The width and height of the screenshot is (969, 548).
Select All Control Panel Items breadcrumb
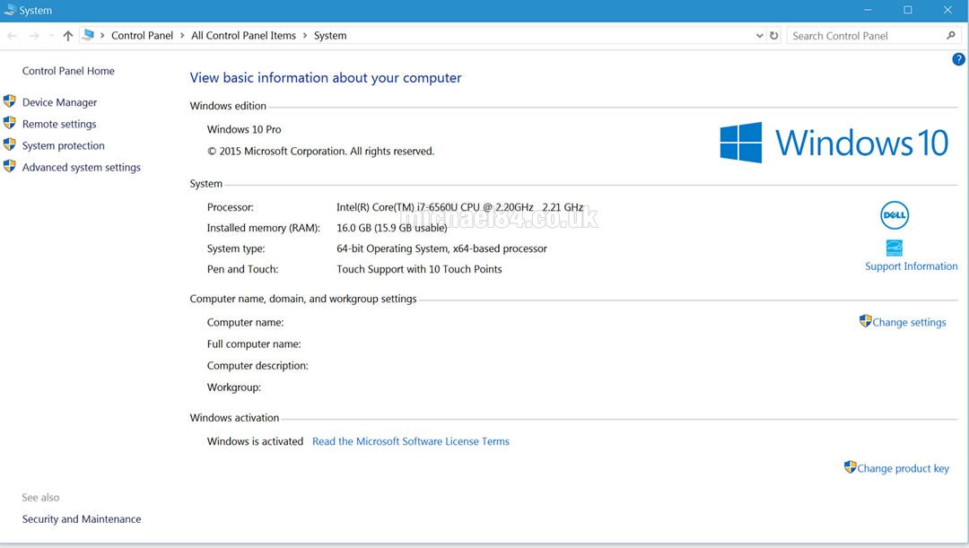243,36
